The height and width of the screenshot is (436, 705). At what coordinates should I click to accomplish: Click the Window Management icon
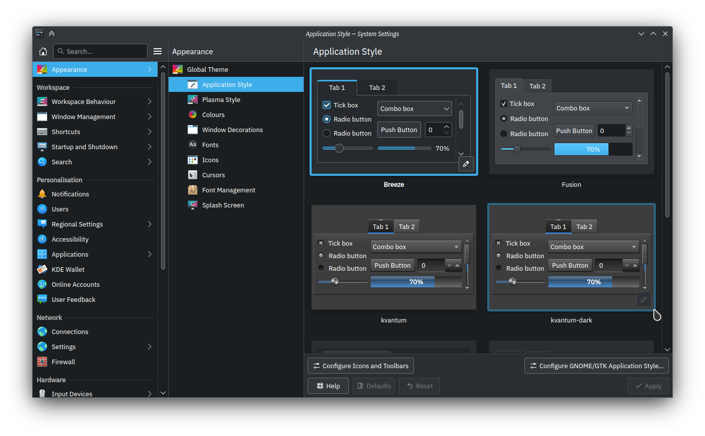tap(42, 117)
